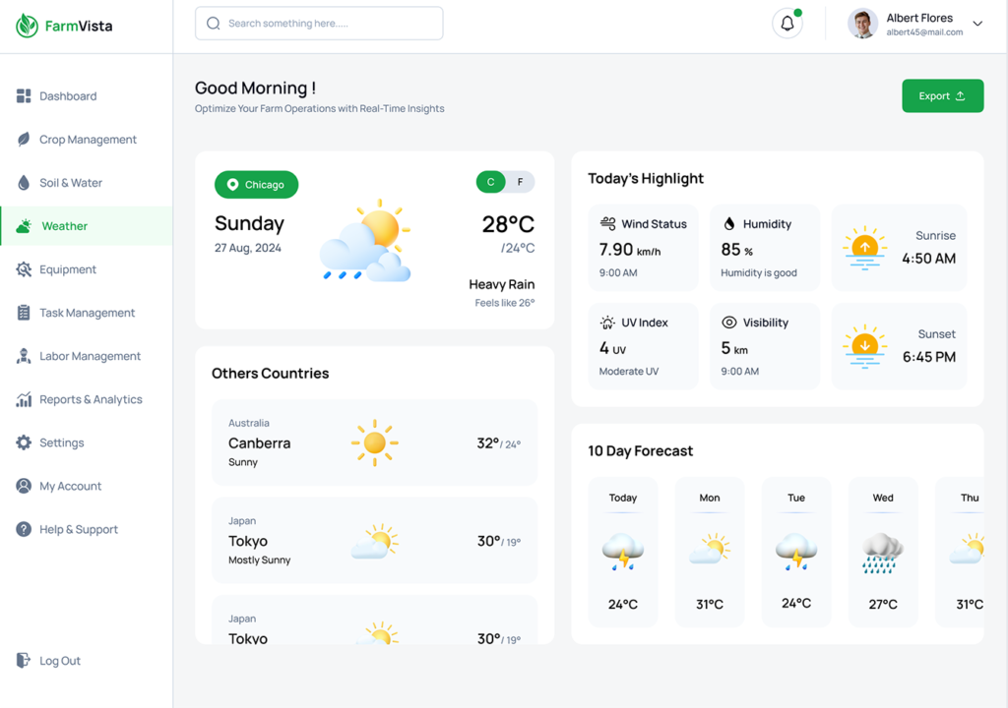Screen dimensions: 1008x708
Task: Select the Mon forecast card
Action: [x=710, y=552]
